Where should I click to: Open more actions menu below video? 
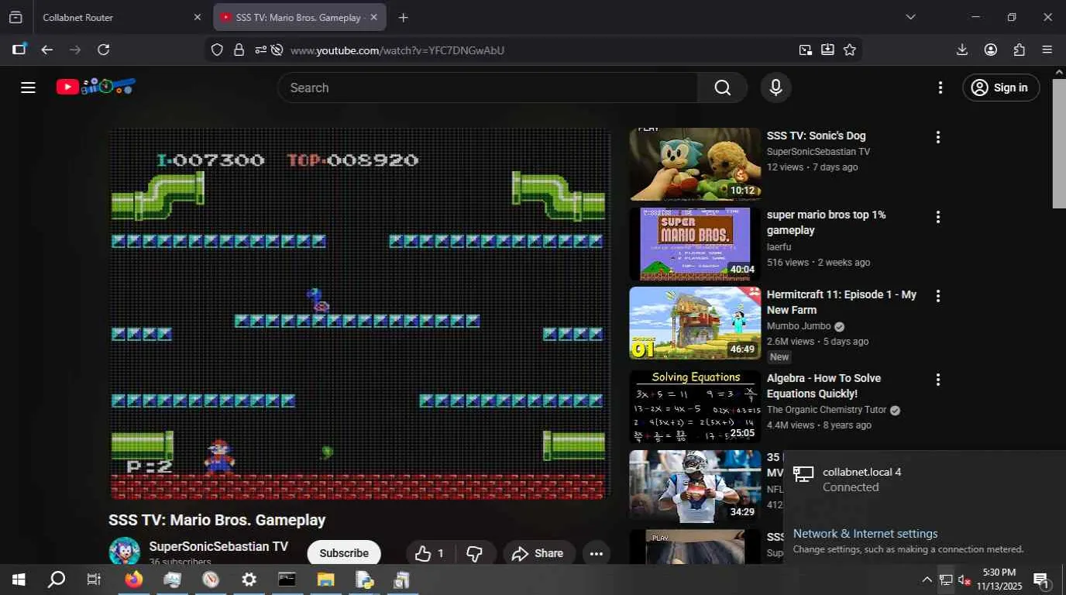point(597,553)
